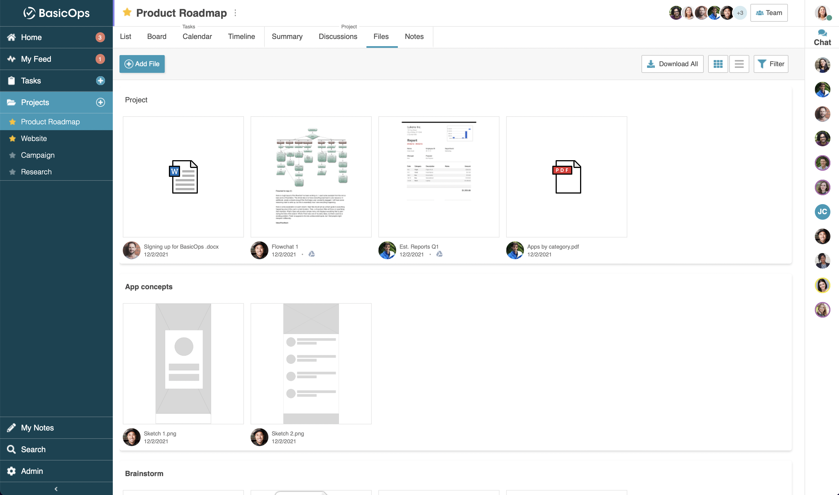Screen dimensions: 839x495
Task: Create a new task via the plus icon
Action: [x=100, y=80]
